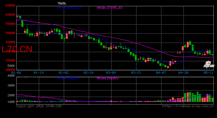Click the 03-23 date label

pos(136,72)
